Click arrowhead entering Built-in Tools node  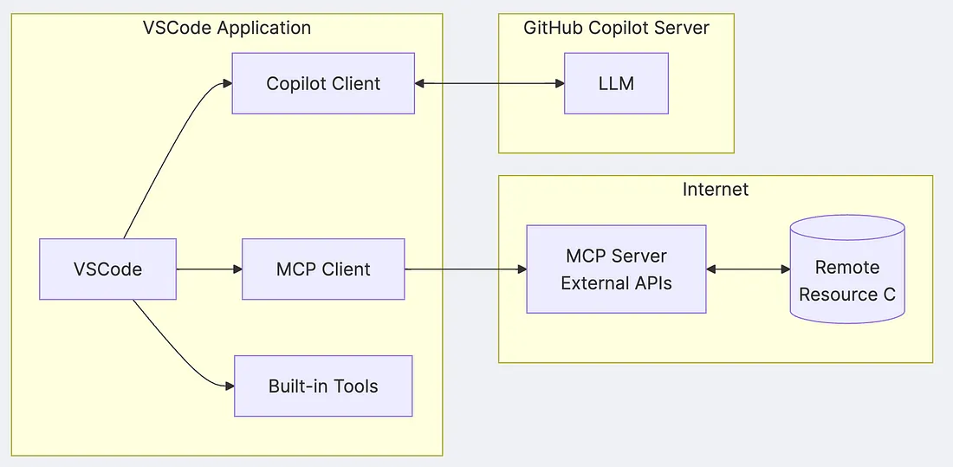[x=230, y=386]
